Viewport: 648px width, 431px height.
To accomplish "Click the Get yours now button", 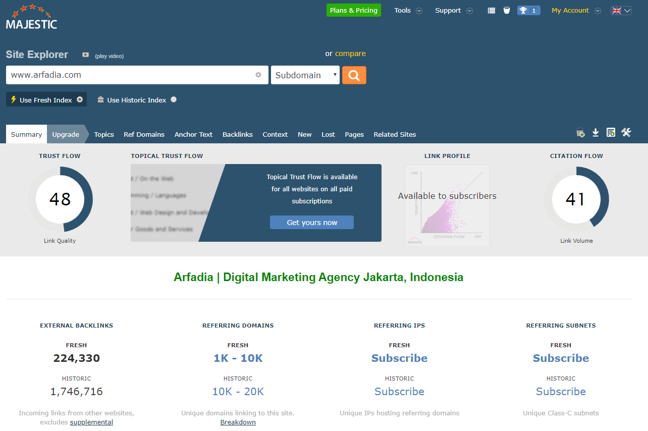I will (312, 223).
